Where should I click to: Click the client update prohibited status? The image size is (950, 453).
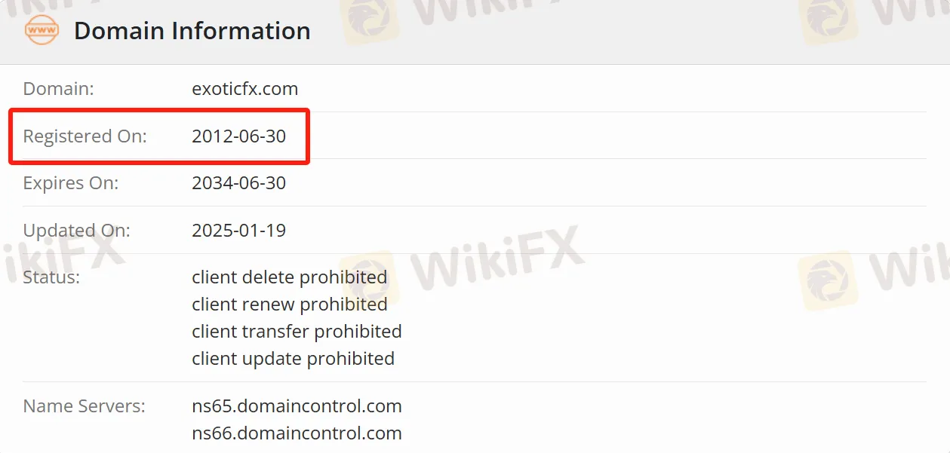click(293, 359)
